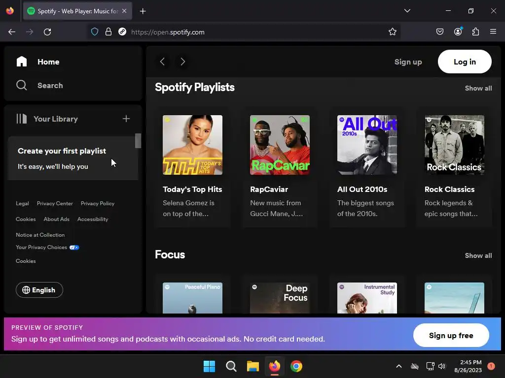Open the Firefox account icon
The width and height of the screenshot is (505, 378).
(x=458, y=31)
